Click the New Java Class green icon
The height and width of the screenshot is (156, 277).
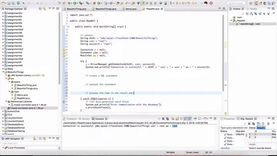pos(99,3)
